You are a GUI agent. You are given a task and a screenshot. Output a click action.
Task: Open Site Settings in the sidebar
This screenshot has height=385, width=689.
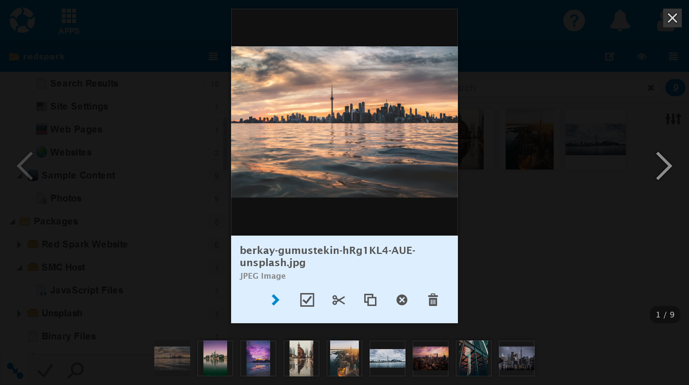[79, 106]
